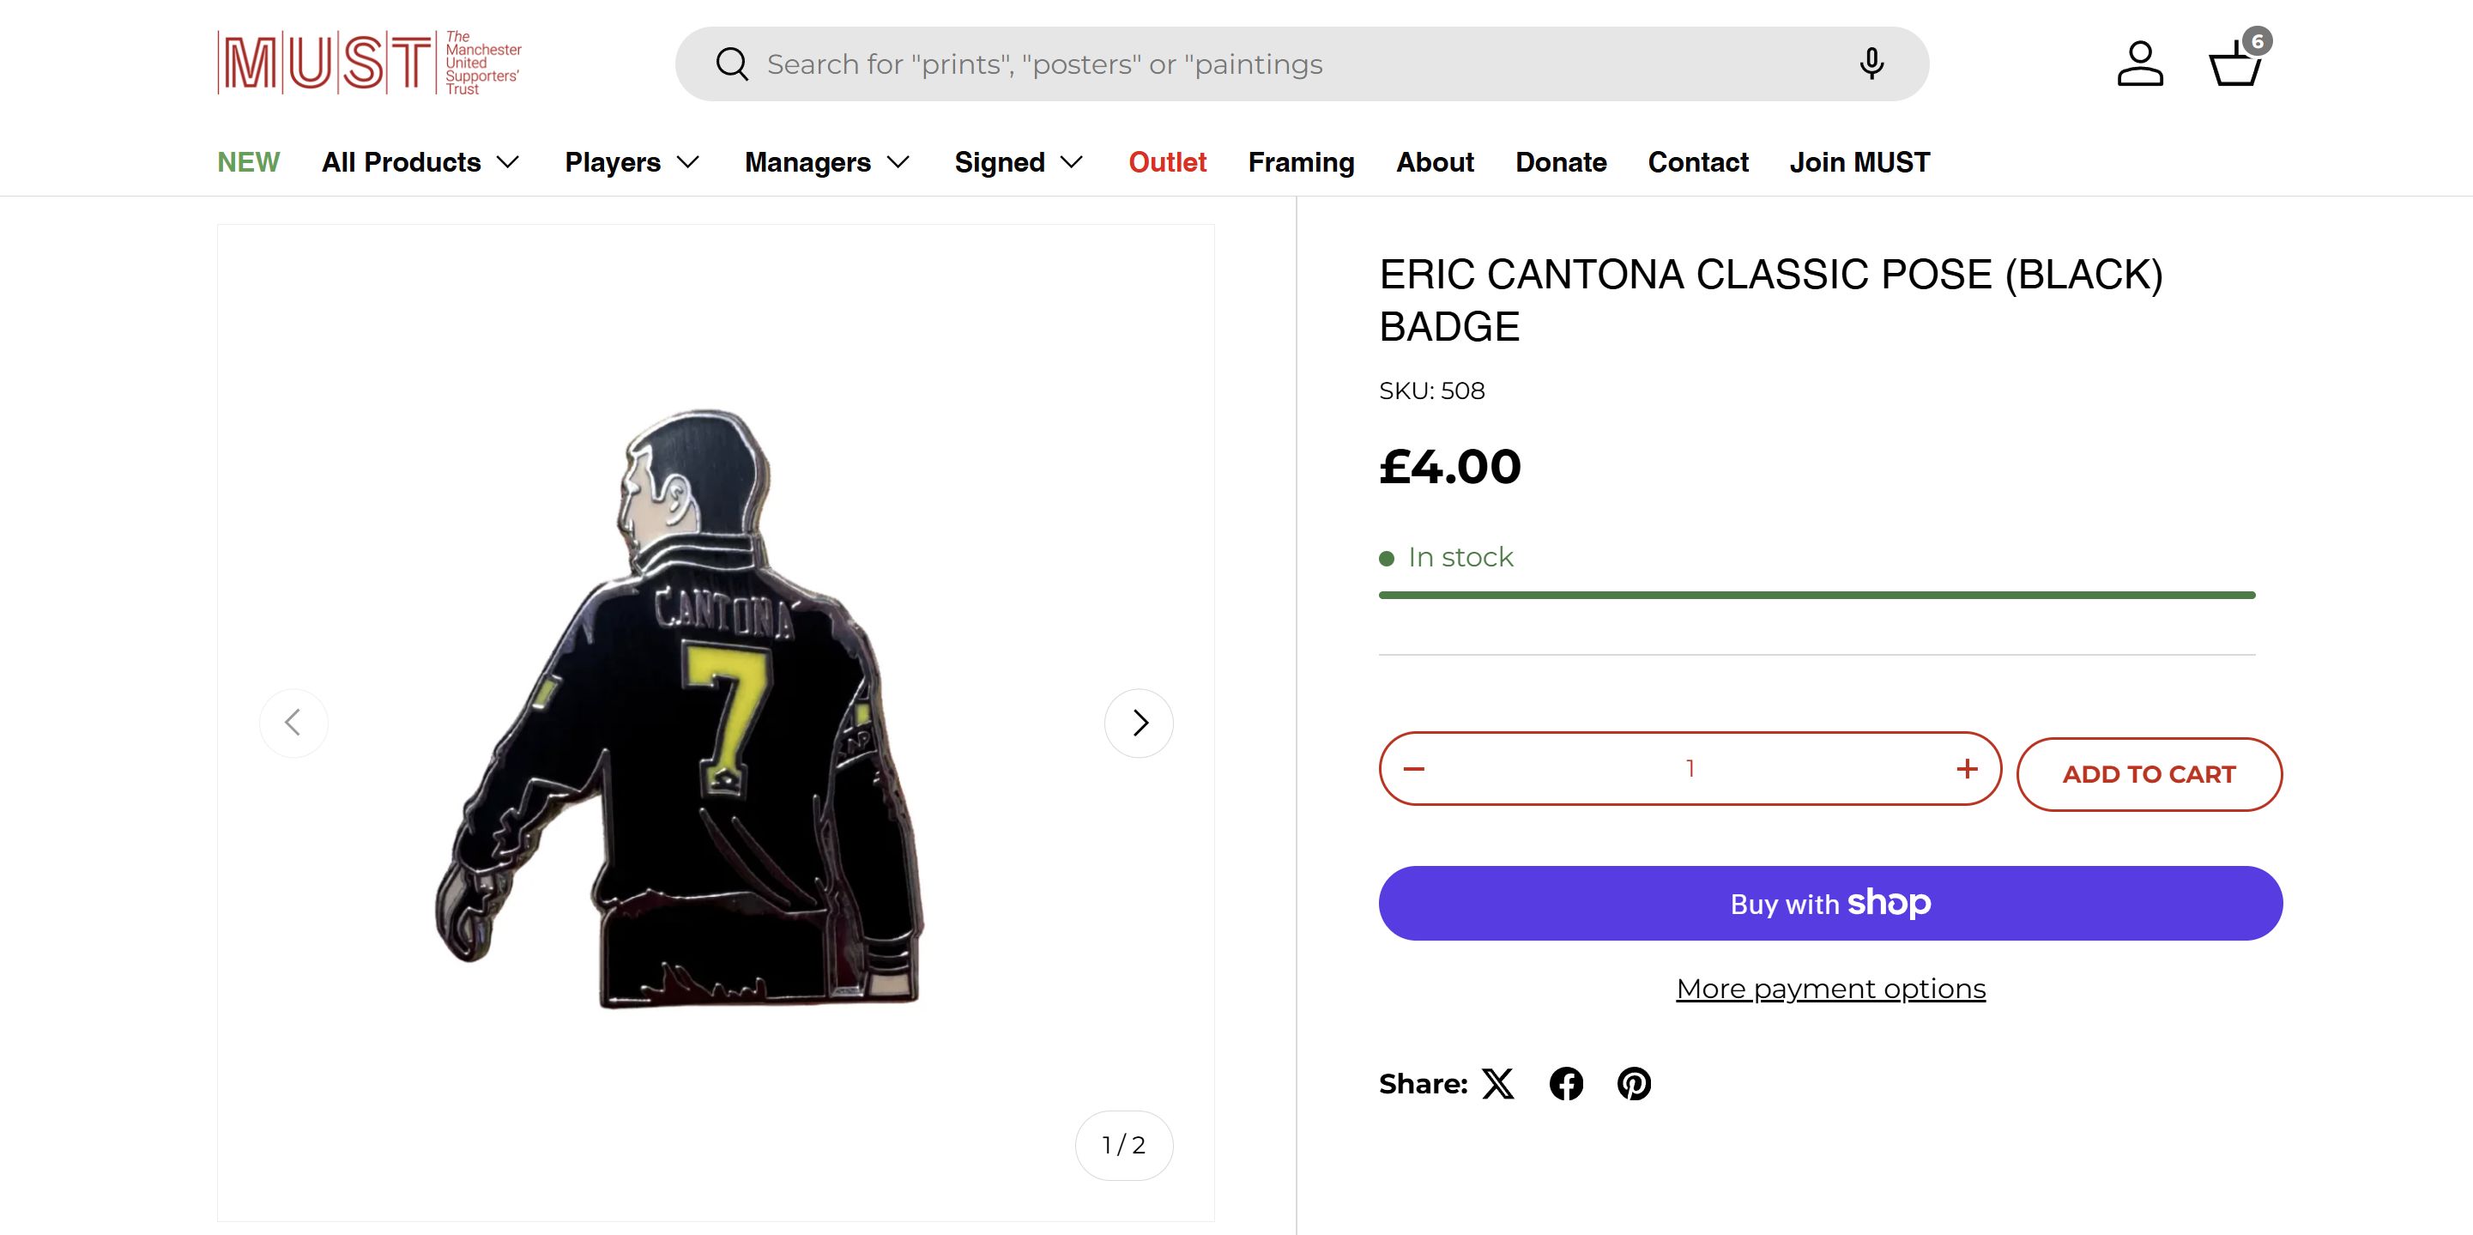Go to the Outlet page
Screen dimensions: 2473x1235
tap(1167, 162)
